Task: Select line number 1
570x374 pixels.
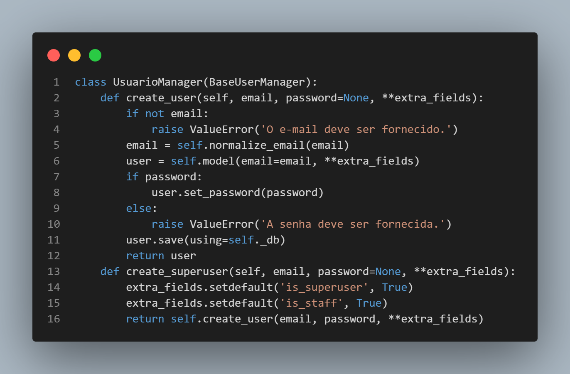Action: (57, 82)
